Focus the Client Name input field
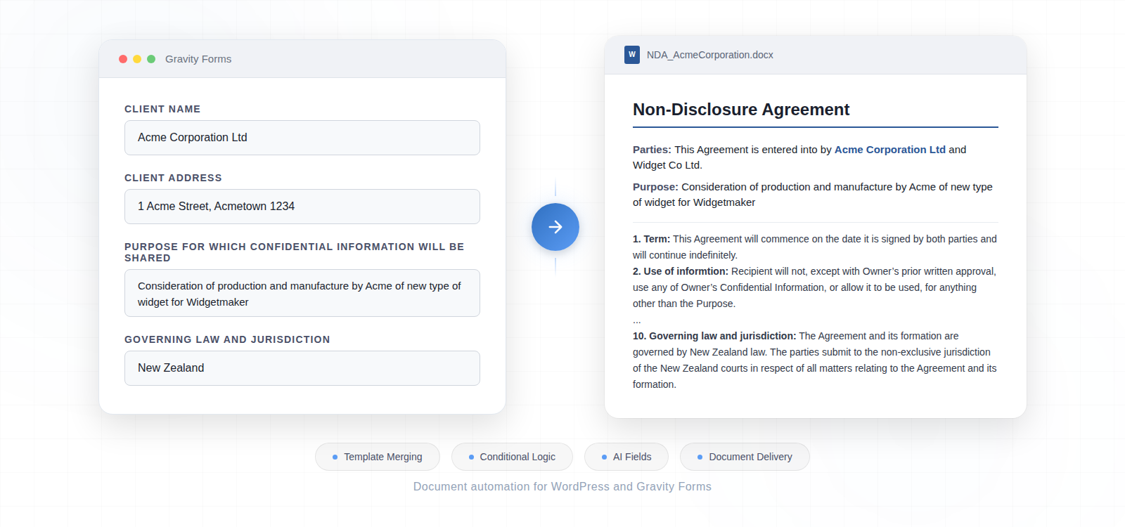Image resolution: width=1125 pixels, height=527 pixels. point(302,138)
